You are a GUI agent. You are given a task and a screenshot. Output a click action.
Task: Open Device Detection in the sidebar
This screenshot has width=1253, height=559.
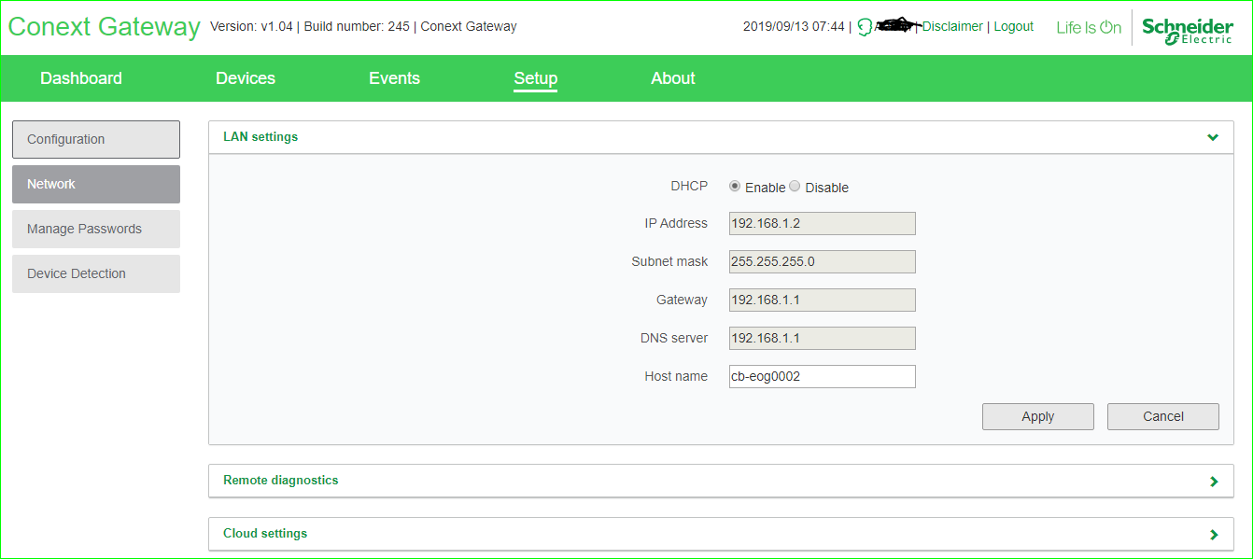coord(96,273)
